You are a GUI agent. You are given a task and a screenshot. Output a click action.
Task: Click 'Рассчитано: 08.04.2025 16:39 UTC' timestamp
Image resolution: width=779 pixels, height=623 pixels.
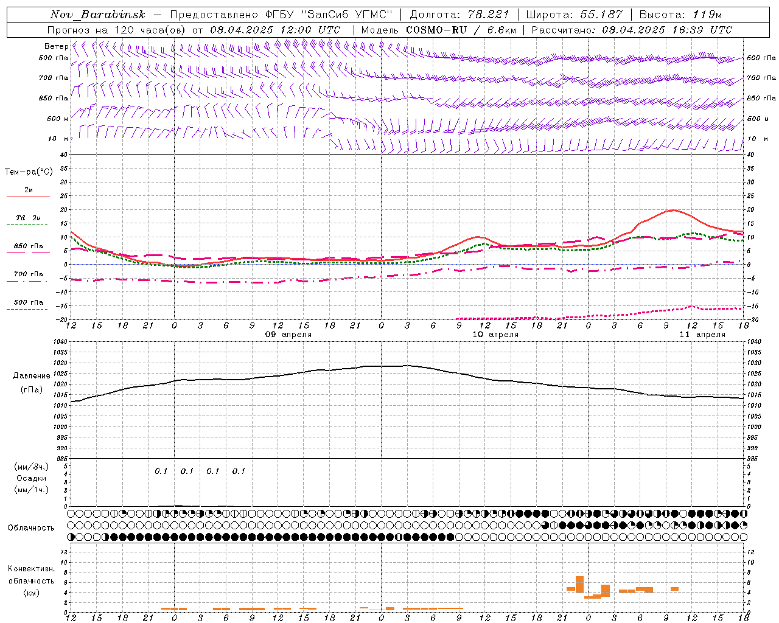tap(632, 30)
